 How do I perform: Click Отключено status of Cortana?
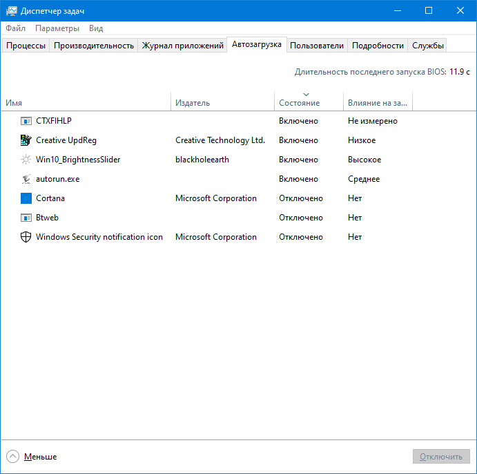(x=301, y=198)
